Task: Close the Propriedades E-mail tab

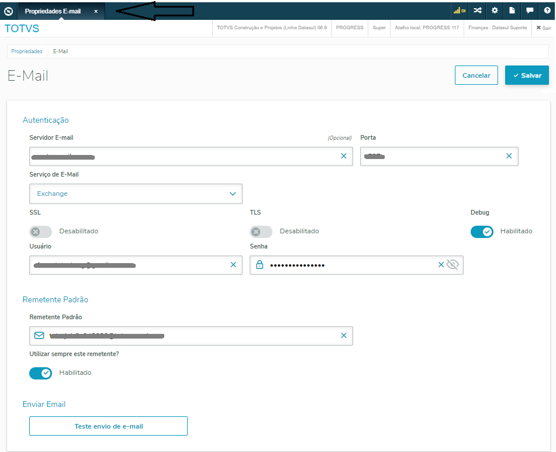Action: click(96, 11)
